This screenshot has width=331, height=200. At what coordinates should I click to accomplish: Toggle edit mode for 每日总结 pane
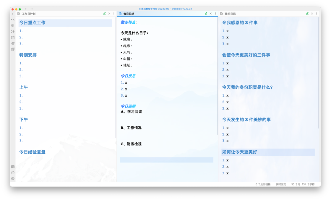(206, 14)
